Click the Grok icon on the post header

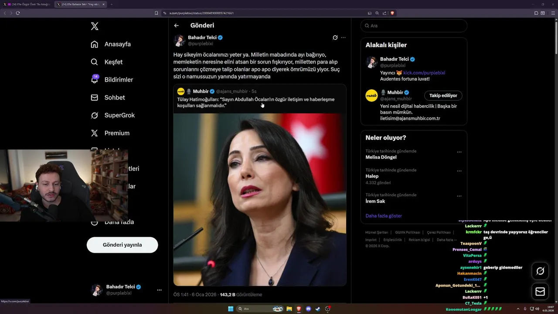pyautogui.click(x=335, y=38)
